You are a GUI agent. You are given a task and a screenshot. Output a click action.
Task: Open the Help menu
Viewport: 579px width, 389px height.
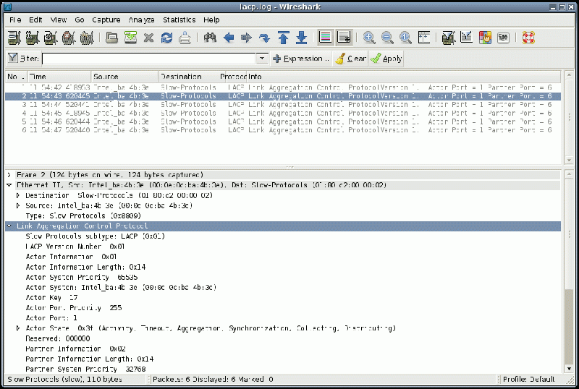point(211,20)
